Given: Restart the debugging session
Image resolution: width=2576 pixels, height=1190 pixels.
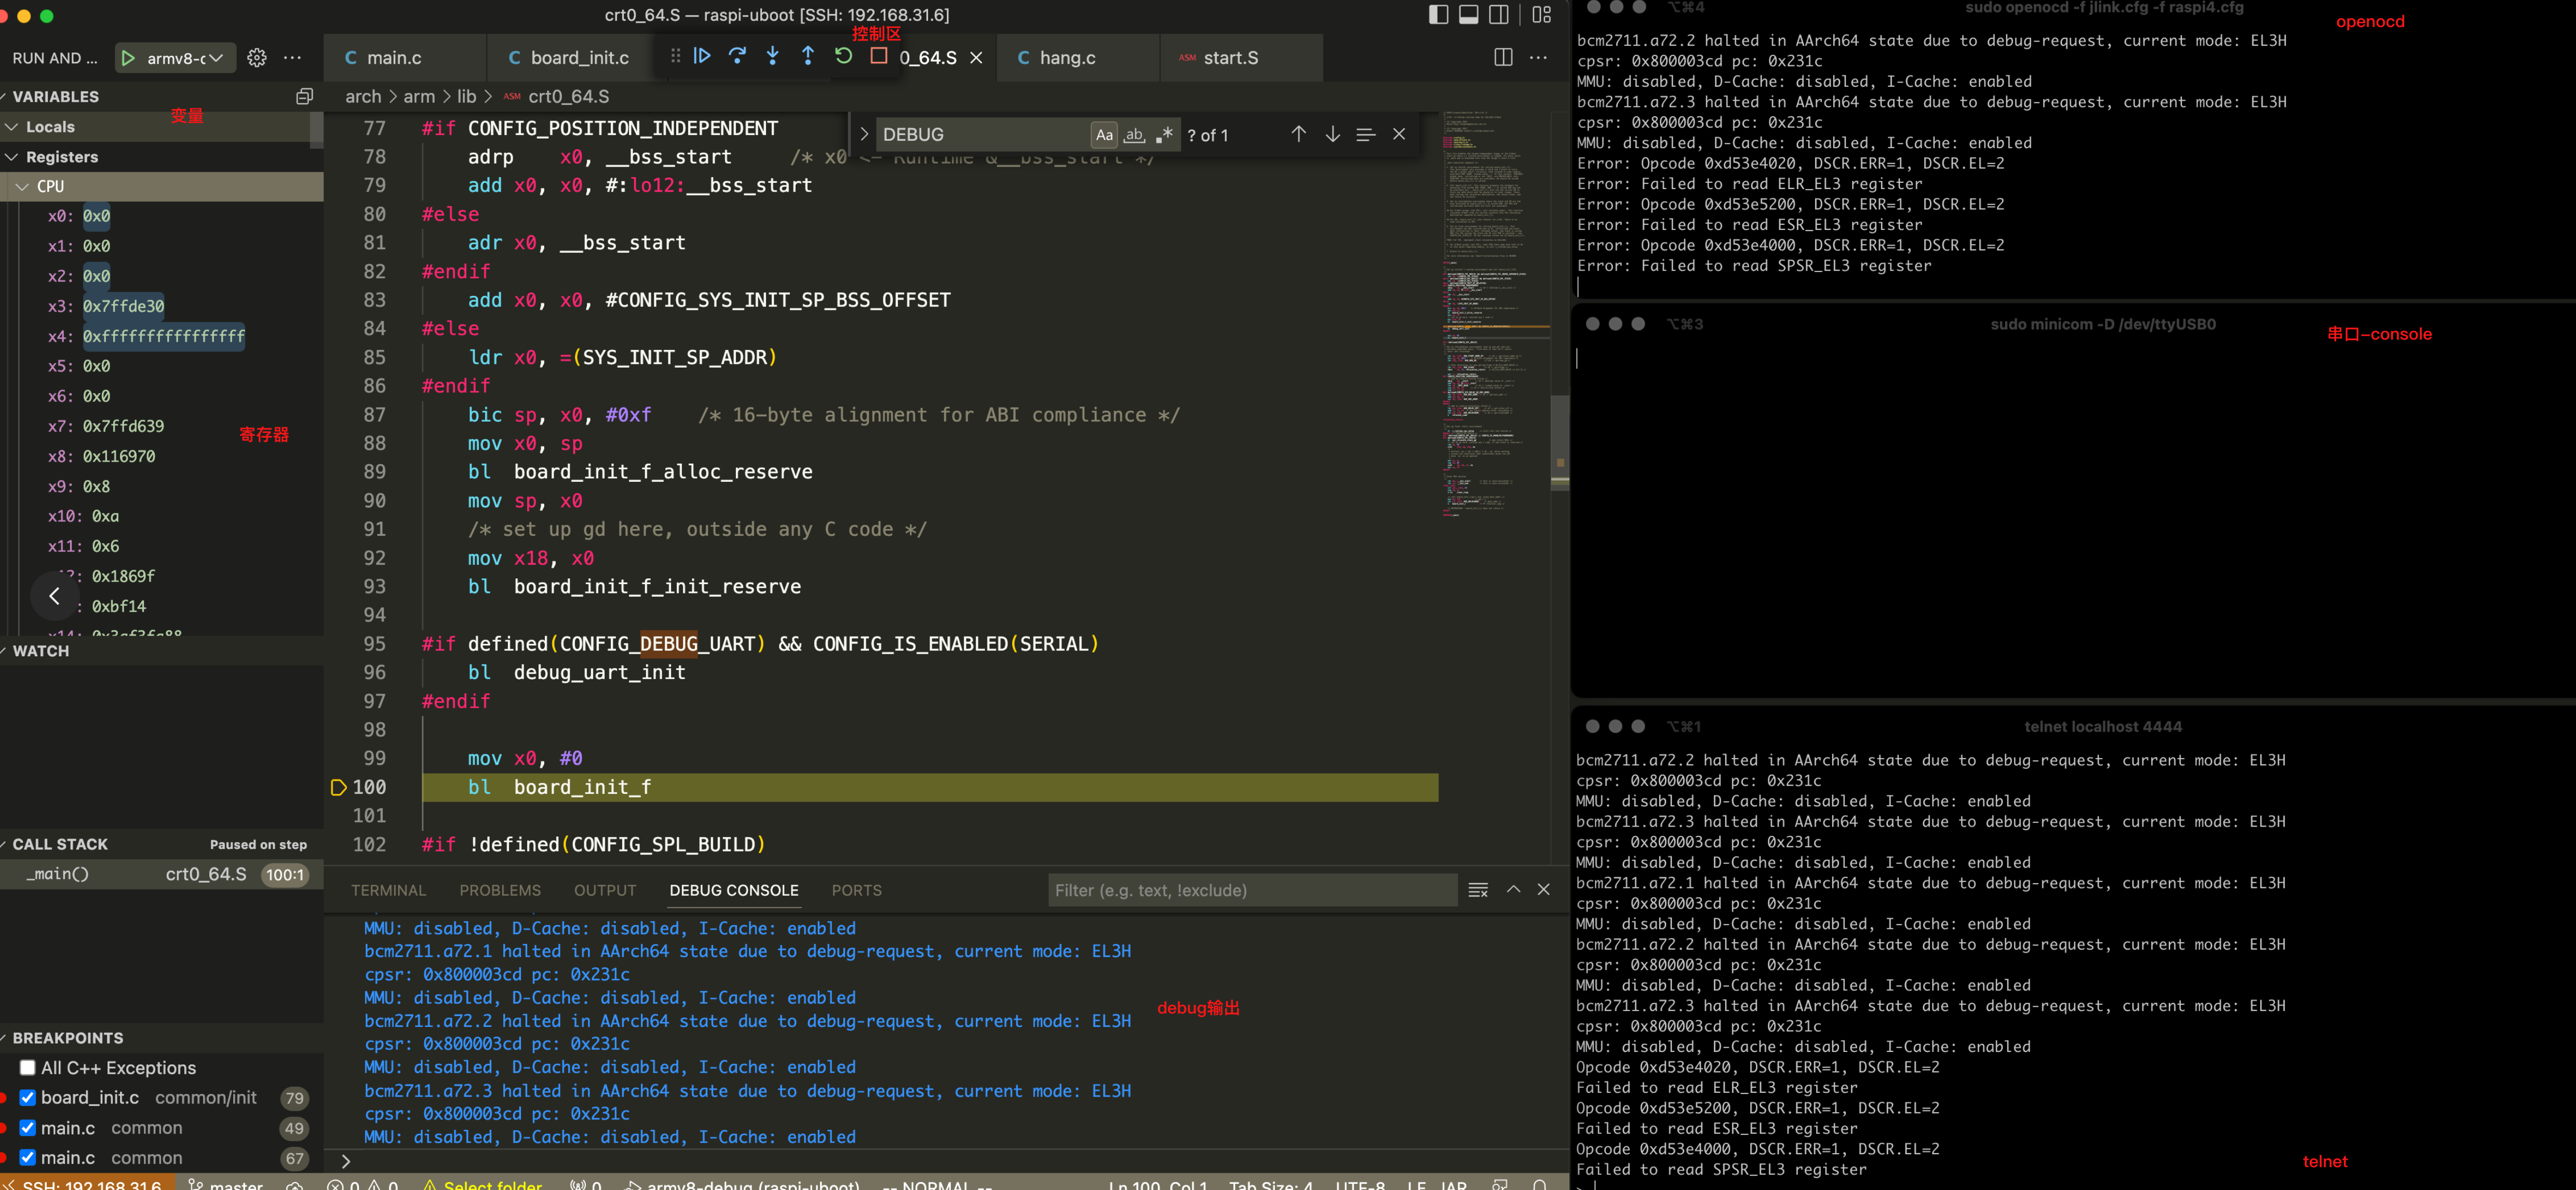Looking at the screenshot, I should 843,56.
